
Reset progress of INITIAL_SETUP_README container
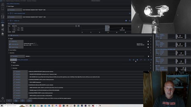click(141, 60)
